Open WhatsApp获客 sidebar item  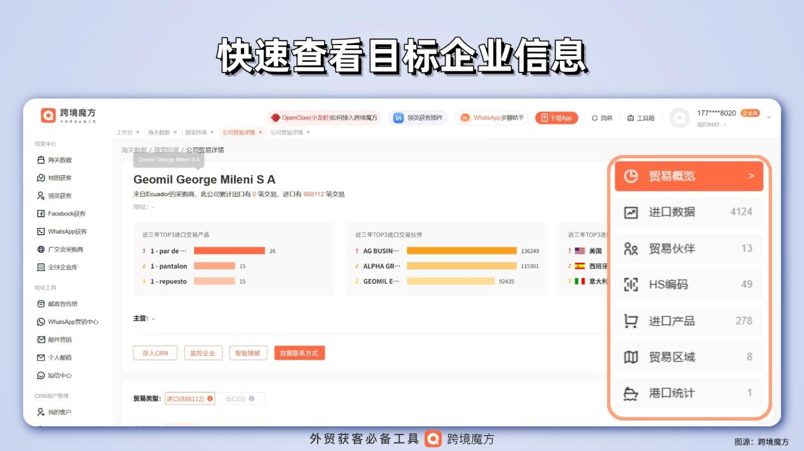click(62, 231)
